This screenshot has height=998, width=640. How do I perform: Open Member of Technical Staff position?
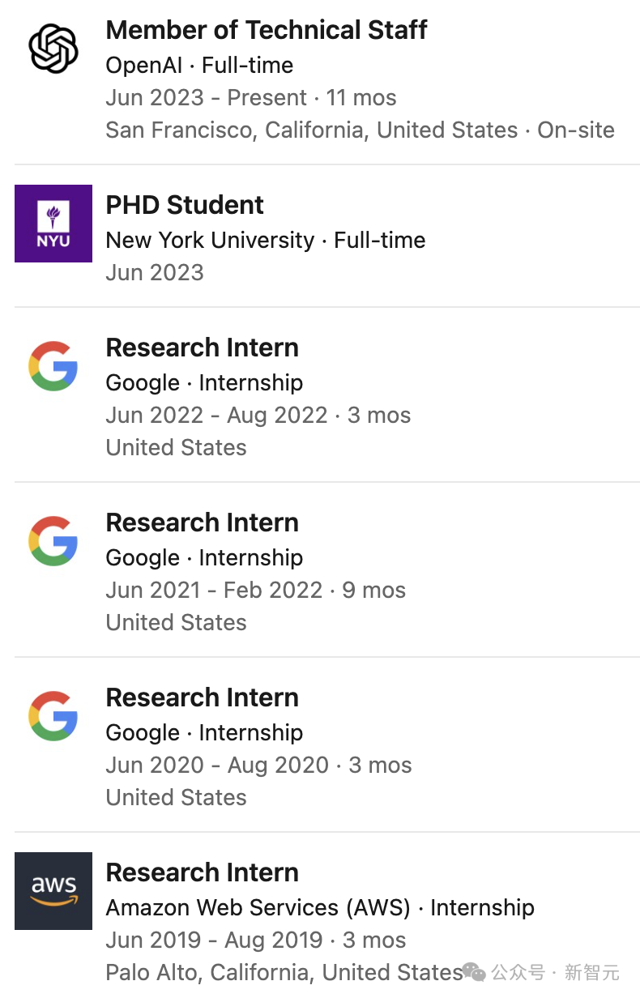click(267, 31)
